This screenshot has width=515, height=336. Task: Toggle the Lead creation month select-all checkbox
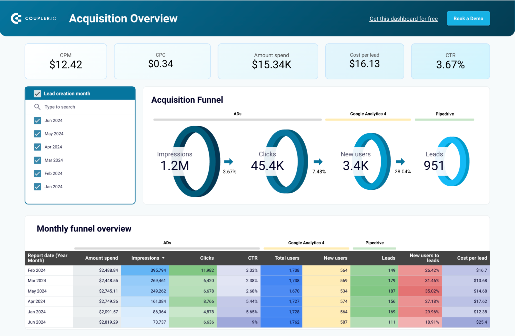[x=37, y=94]
